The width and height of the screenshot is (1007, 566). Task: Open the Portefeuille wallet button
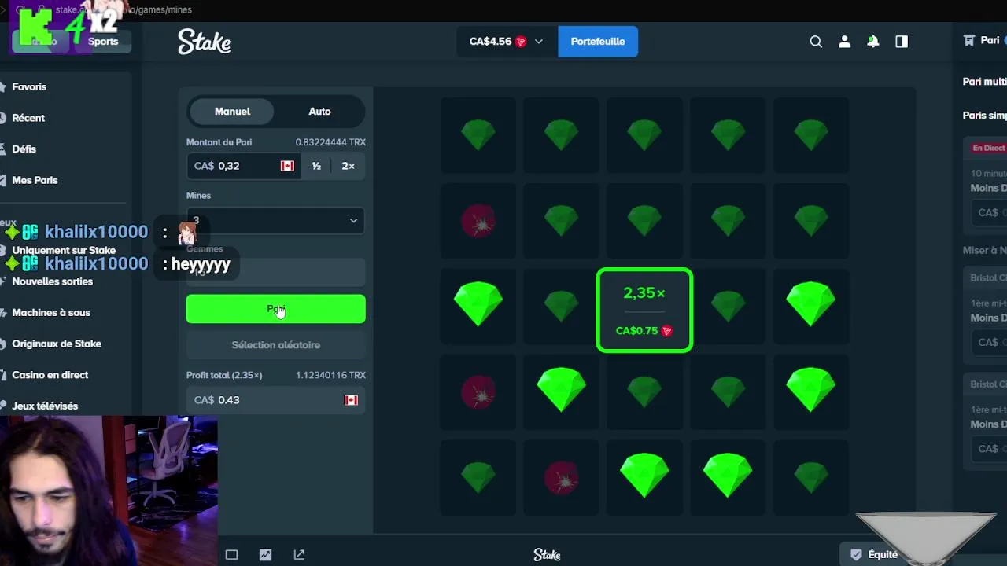pyautogui.click(x=598, y=42)
